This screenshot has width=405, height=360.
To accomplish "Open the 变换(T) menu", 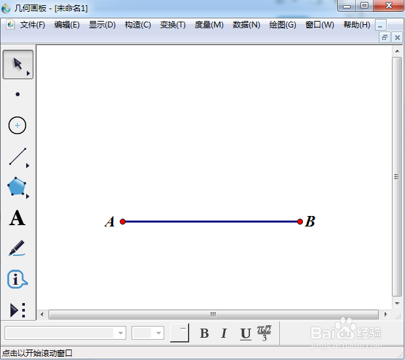I will pyautogui.click(x=173, y=25).
